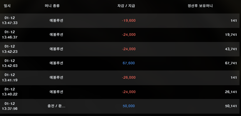Click the 머니 종류 column header
Screen dimensions: 241x116
[52, 6]
